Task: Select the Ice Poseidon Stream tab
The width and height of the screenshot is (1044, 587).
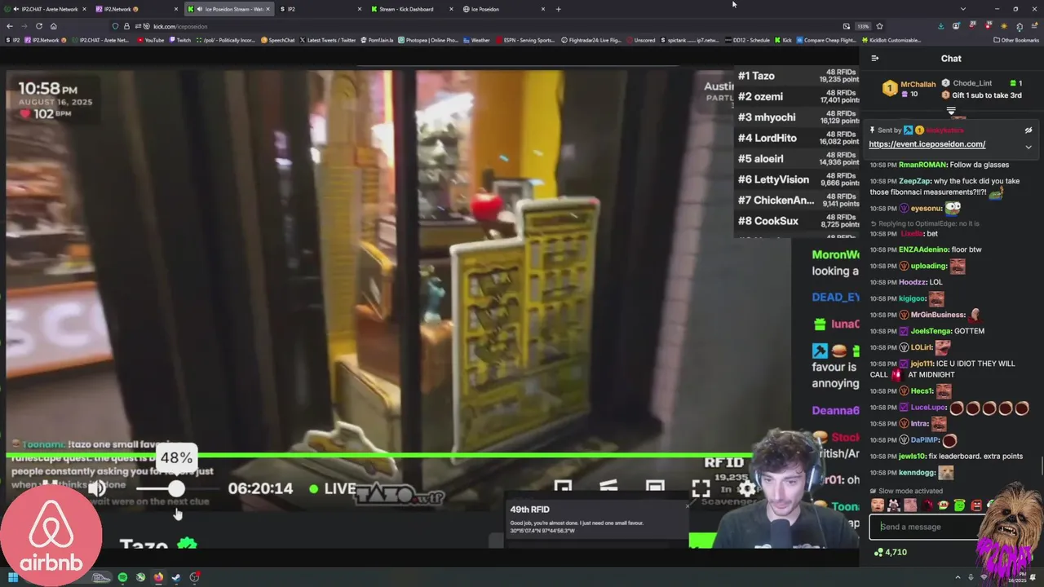Action: [228, 9]
